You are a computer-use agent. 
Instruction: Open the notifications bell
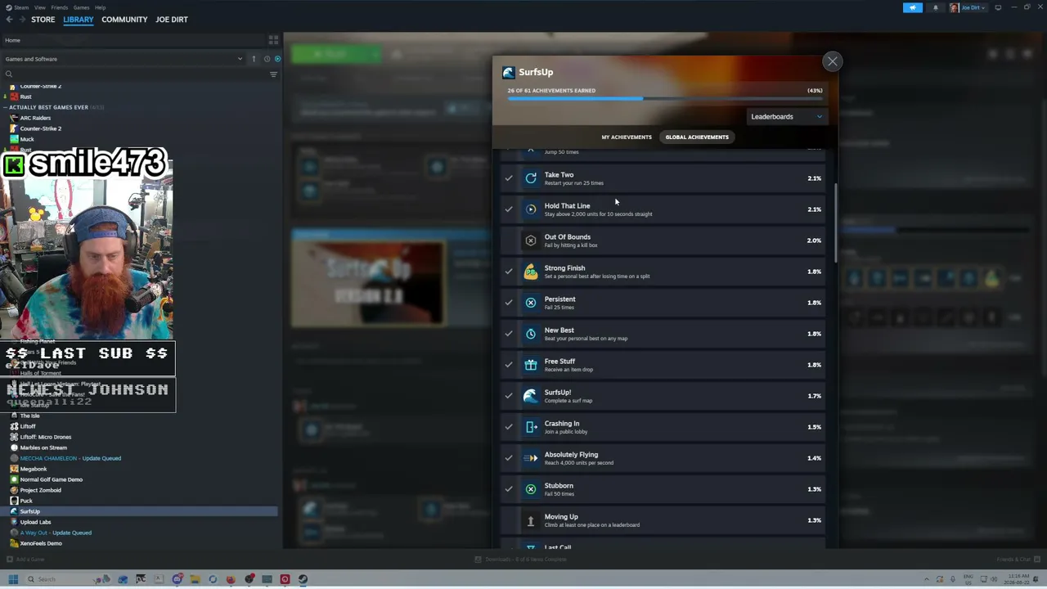[936, 7]
